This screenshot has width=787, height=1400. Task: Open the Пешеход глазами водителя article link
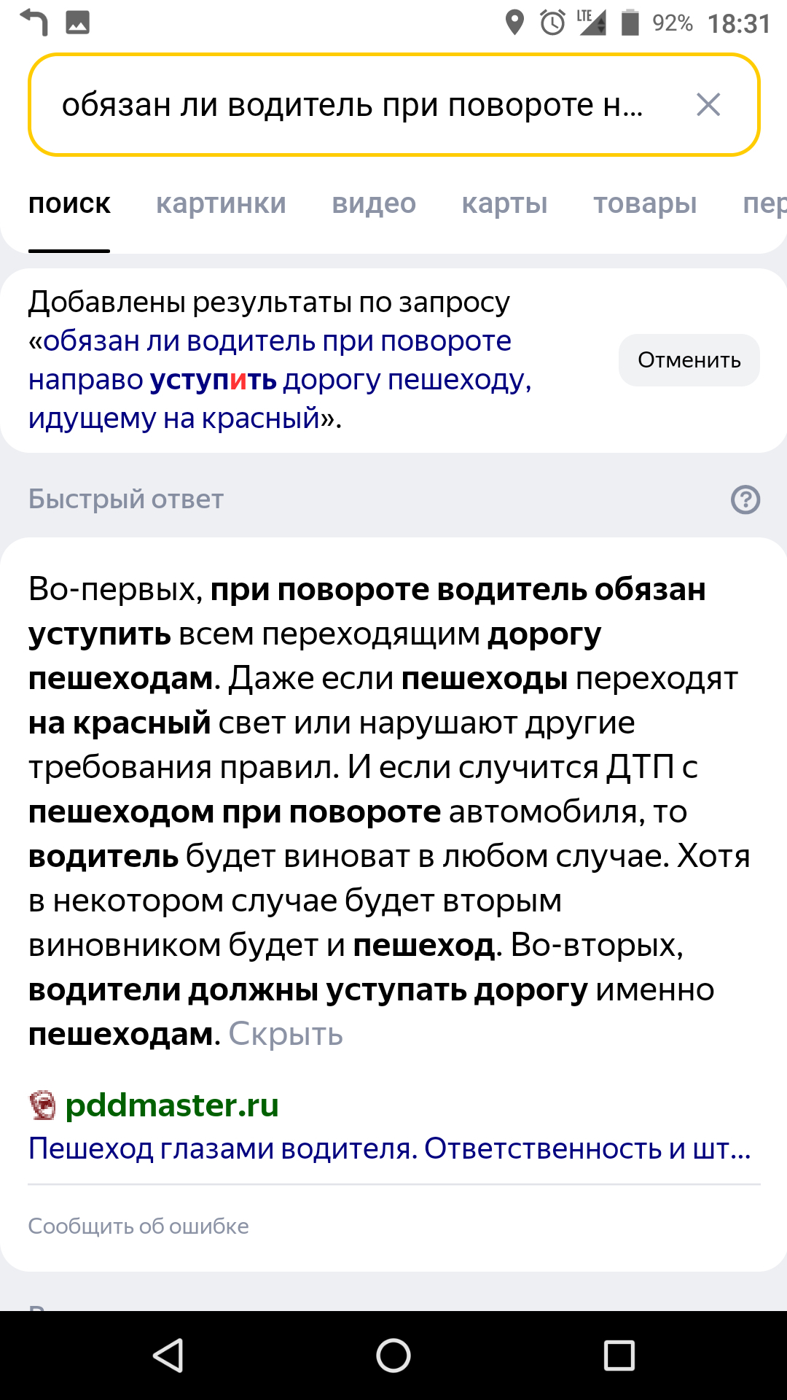[389, 1148]
